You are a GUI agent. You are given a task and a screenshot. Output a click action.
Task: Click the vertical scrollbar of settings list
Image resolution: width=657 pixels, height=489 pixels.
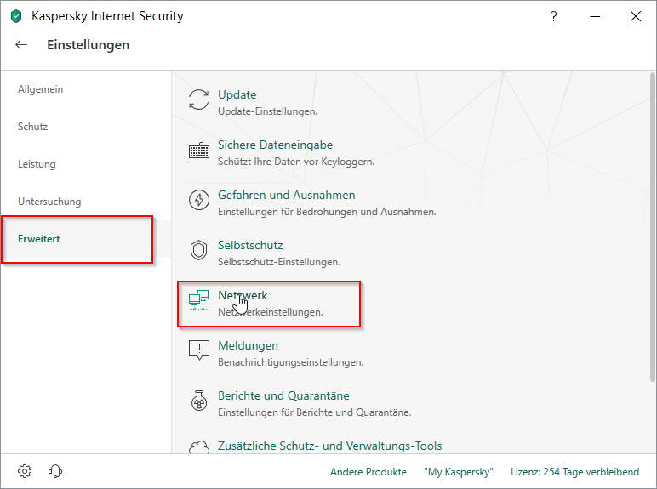653,255
